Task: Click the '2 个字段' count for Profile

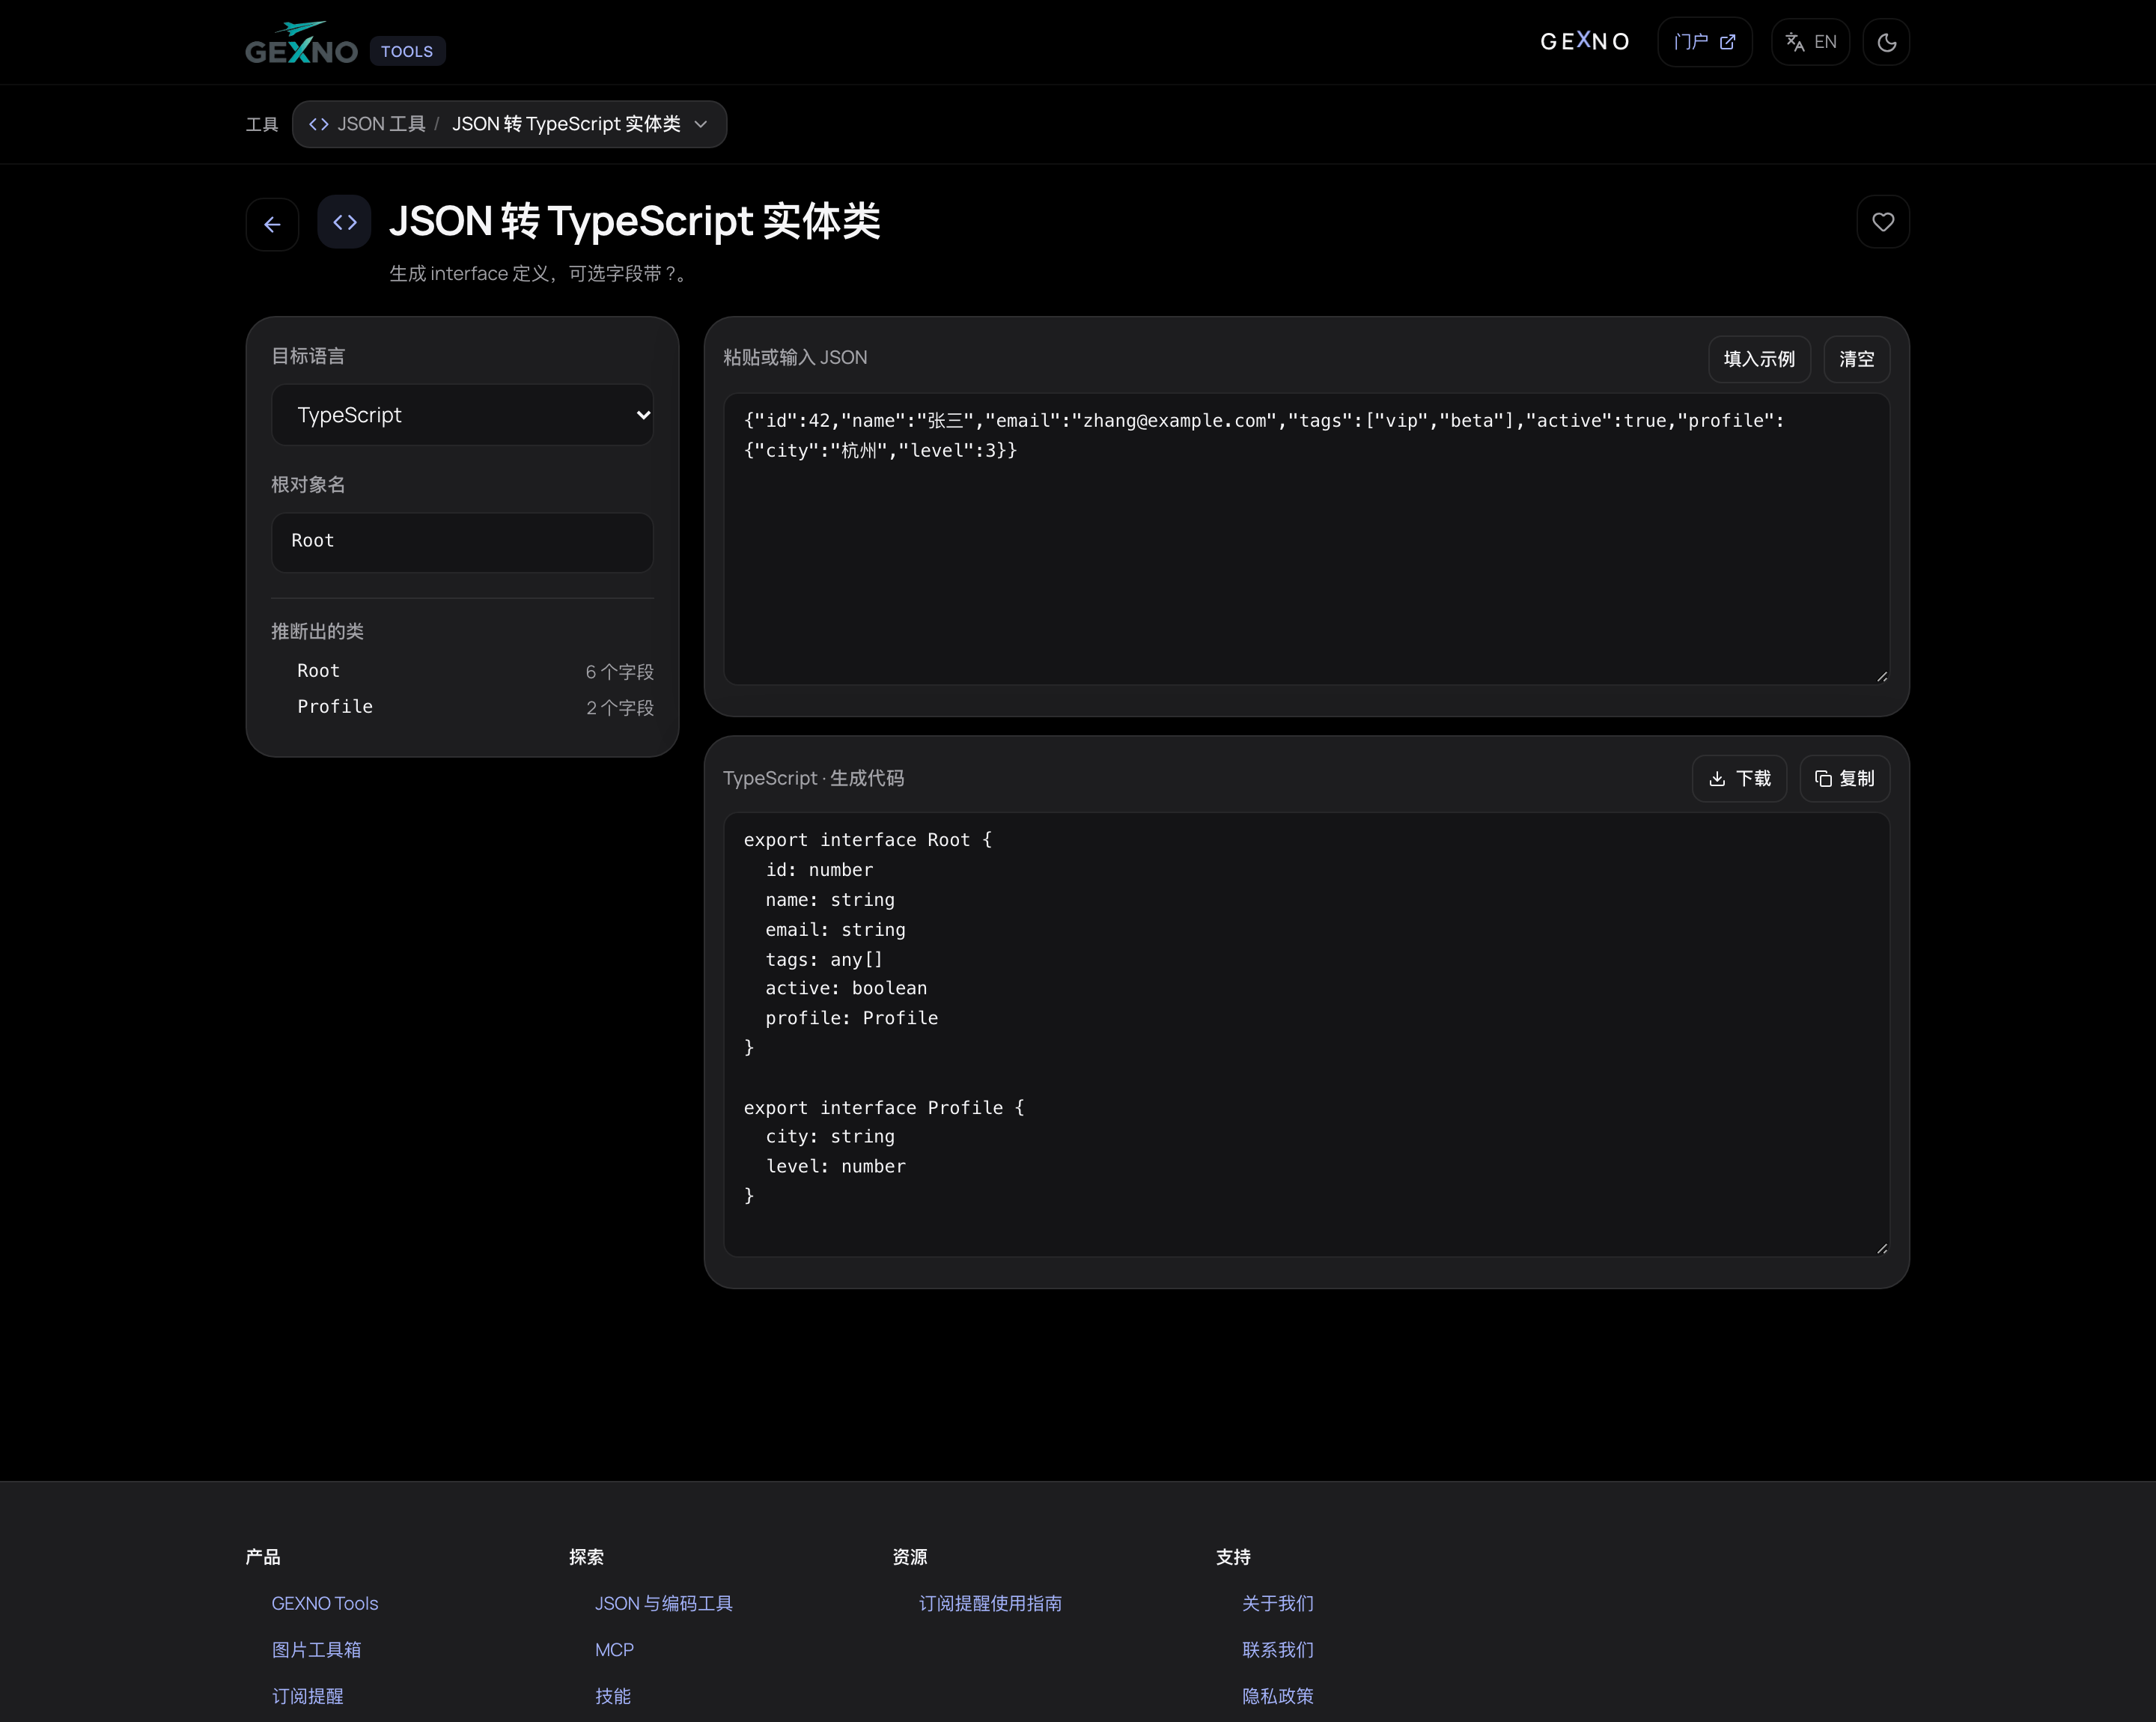Action: 619,708
